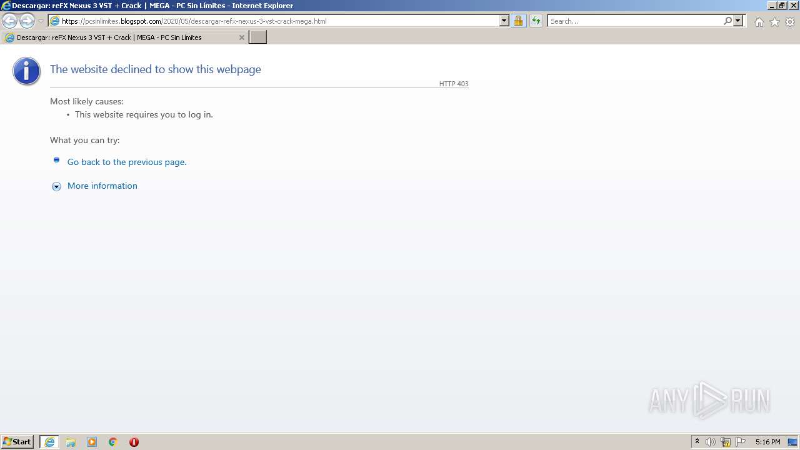Click the browser Forward arrow button
Image resolution: width=800 pixels, height=450 pixels.
pyautogui.click(x=27, y=21)
